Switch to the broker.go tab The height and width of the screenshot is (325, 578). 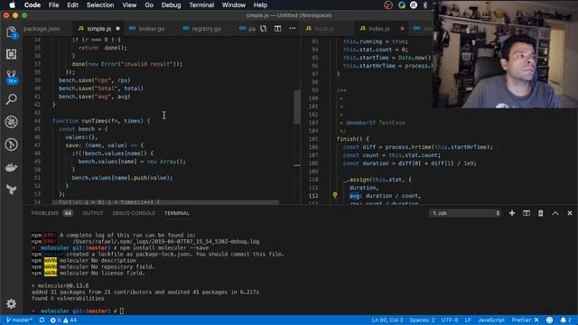pos(151,28)
